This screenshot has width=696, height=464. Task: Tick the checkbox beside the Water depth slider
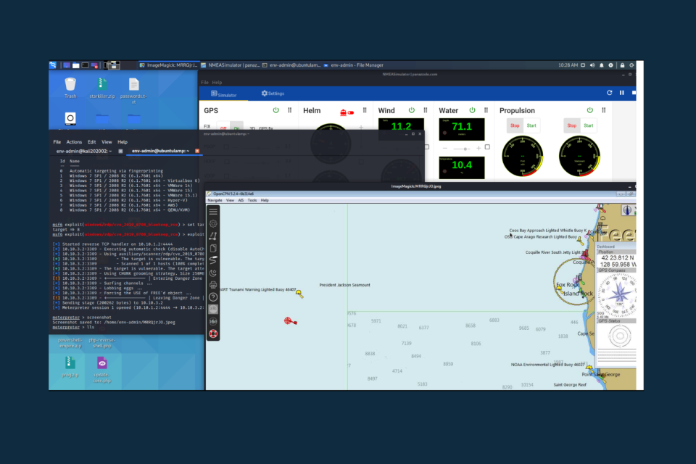487,147
